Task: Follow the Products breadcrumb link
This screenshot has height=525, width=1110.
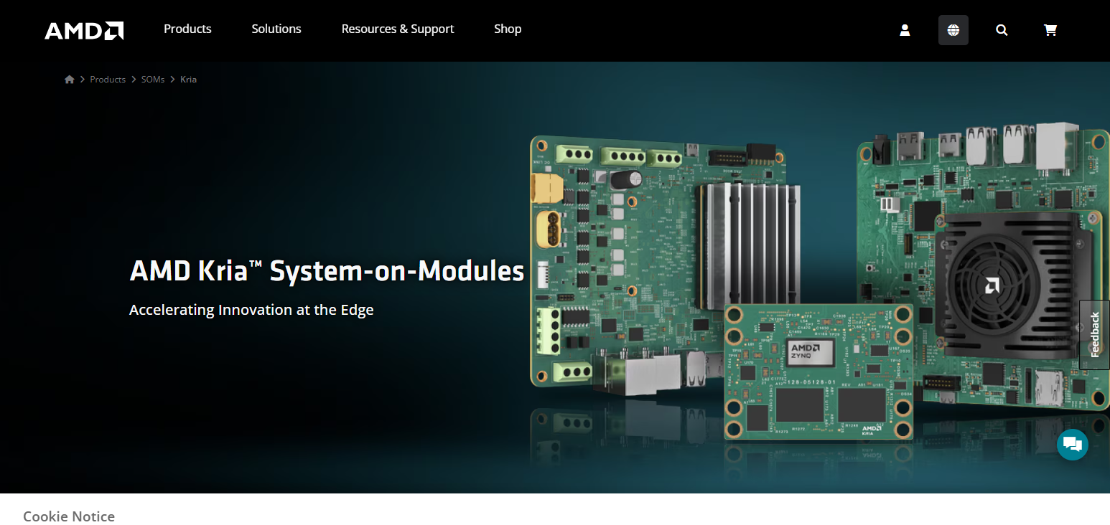Action: click(108, 80)
